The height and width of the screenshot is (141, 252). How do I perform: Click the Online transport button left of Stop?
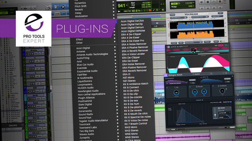point(202,3)
